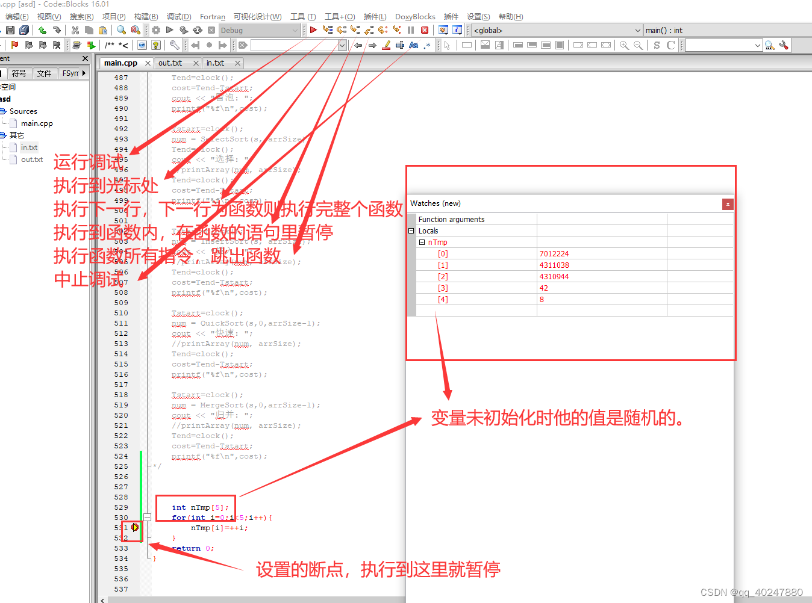Open the 构建(B) menu
The height and width of the screenshot is (603, 812).
pos(146,17)
